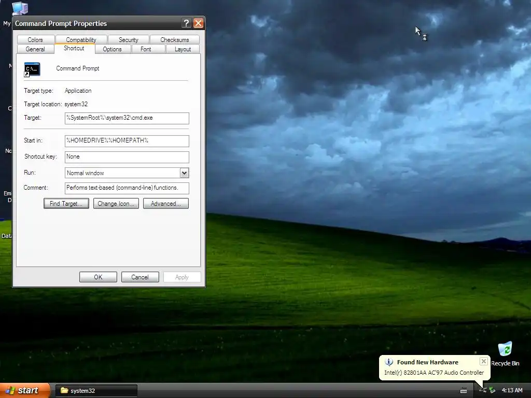Select the system32 taskbar window button
The width and height of the screenshot is (531, 398).
tap(96, 391)
